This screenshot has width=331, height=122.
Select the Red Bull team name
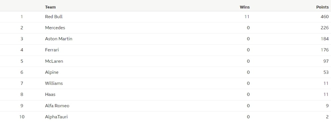(x=54, y=16)
